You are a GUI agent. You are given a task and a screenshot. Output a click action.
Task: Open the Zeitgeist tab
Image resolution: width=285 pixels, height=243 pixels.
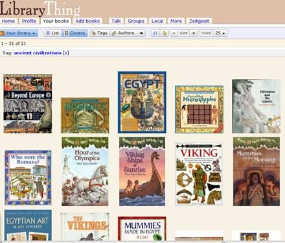click(x=199, y=21)
